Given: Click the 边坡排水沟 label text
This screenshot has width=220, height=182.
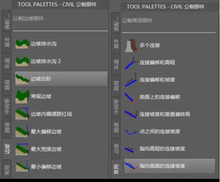Looking at the screenshot, I should click(44, 44).
